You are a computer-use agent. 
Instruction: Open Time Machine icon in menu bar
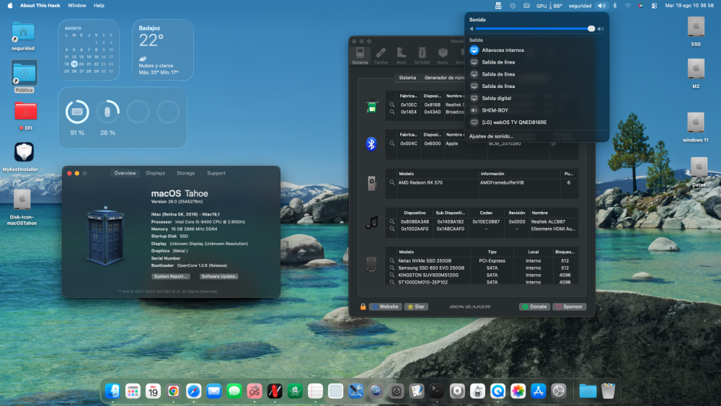[x=512, y=6]
